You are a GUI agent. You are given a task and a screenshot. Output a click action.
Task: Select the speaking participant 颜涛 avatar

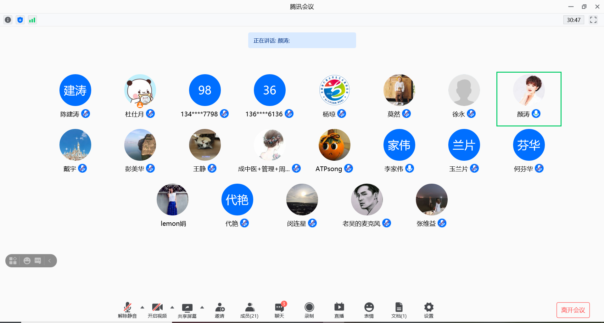[529, 90]
